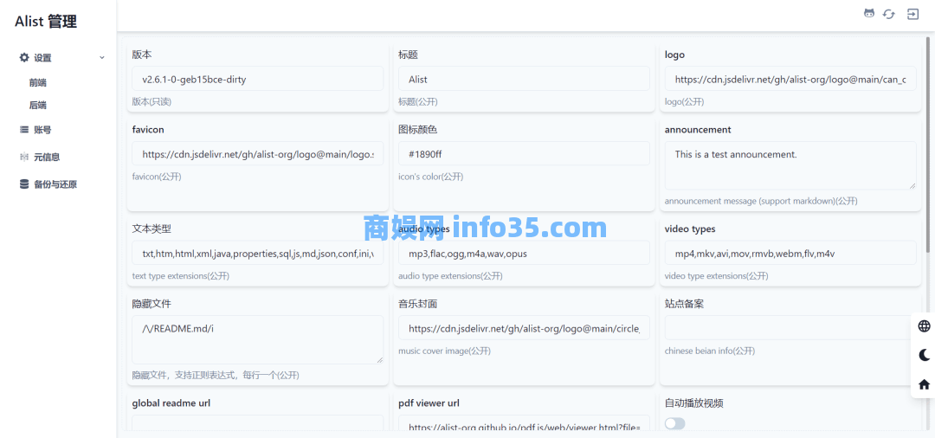Click the logo(公开) helper text
The image size is (935, 438).
[685, 102]
